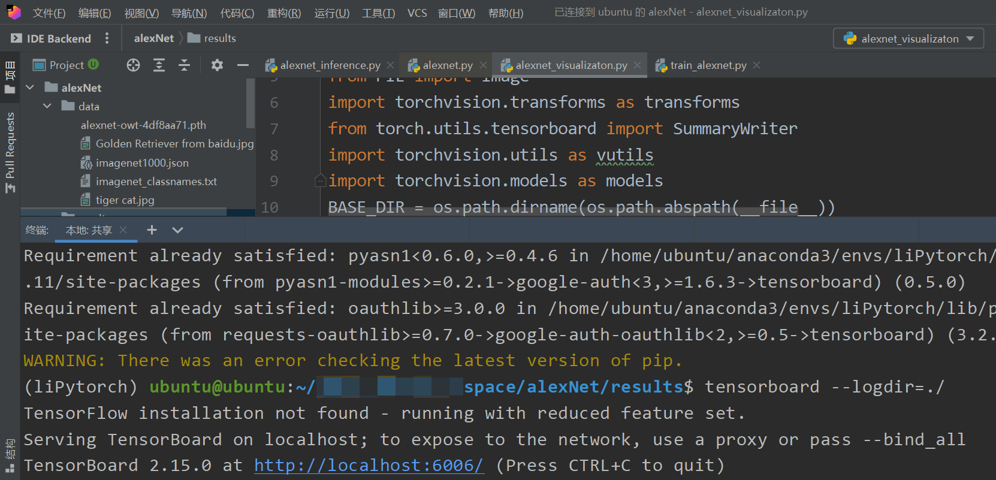Image resolution: width=996 pixels, height=480 pixels.
Task: Hide the Project tool window
Action: [243, 65]
